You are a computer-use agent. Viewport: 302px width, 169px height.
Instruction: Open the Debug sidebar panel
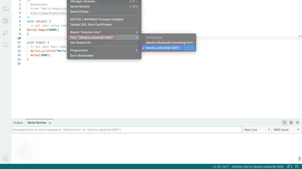[6, 33]
